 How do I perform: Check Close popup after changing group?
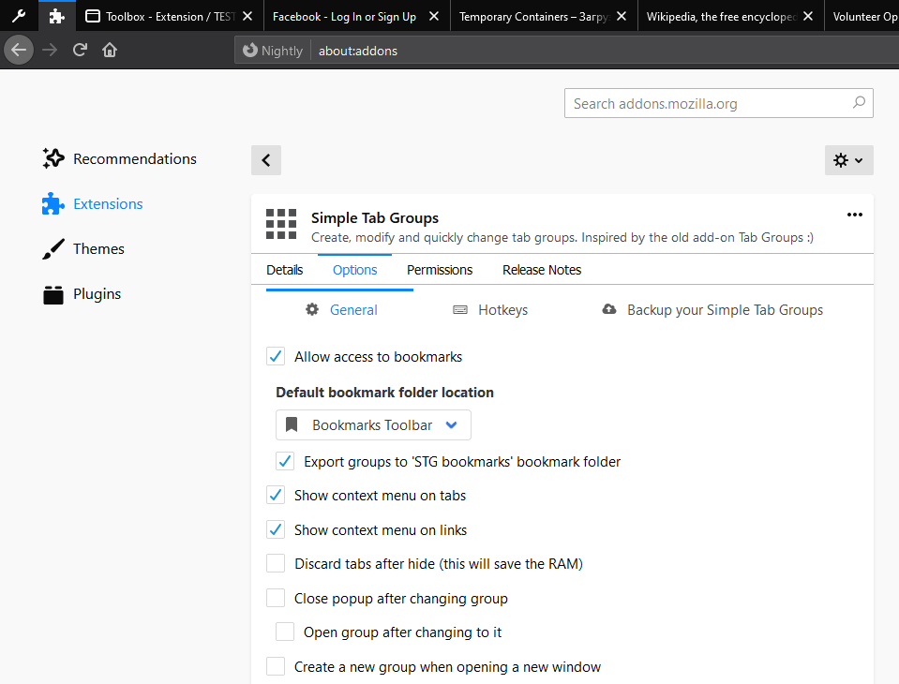(276, 598)
